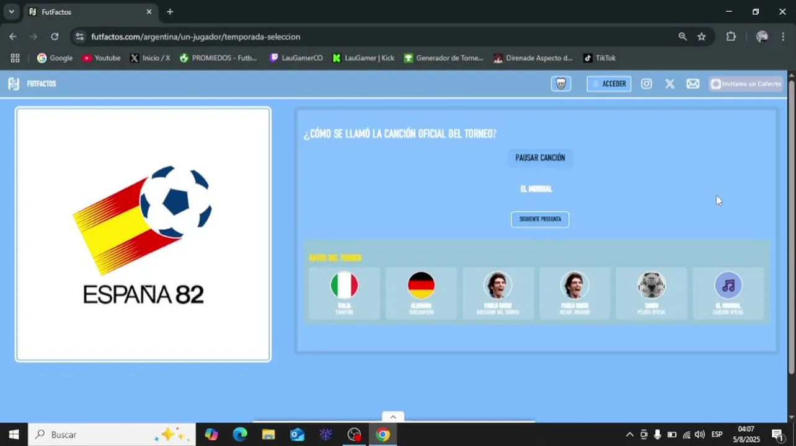Open Direnade Aspecto bookmark
Screen dimensions: 796x446
533,58
